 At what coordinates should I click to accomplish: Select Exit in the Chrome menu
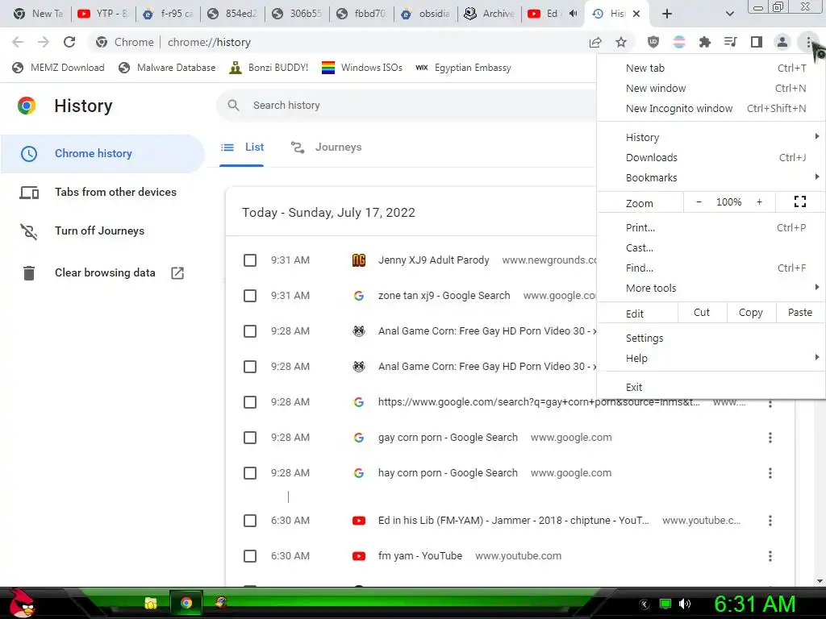click(x=711, y=388)
